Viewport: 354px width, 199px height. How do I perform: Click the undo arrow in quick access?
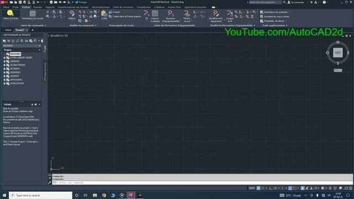click(x=38, y=2)
